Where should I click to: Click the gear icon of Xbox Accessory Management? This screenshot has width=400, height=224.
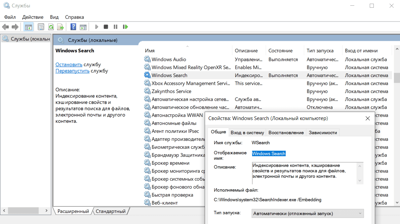[x=147, y=83]
